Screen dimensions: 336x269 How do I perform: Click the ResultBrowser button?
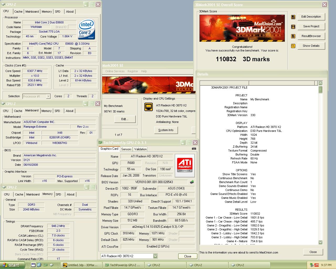[311, 36]
